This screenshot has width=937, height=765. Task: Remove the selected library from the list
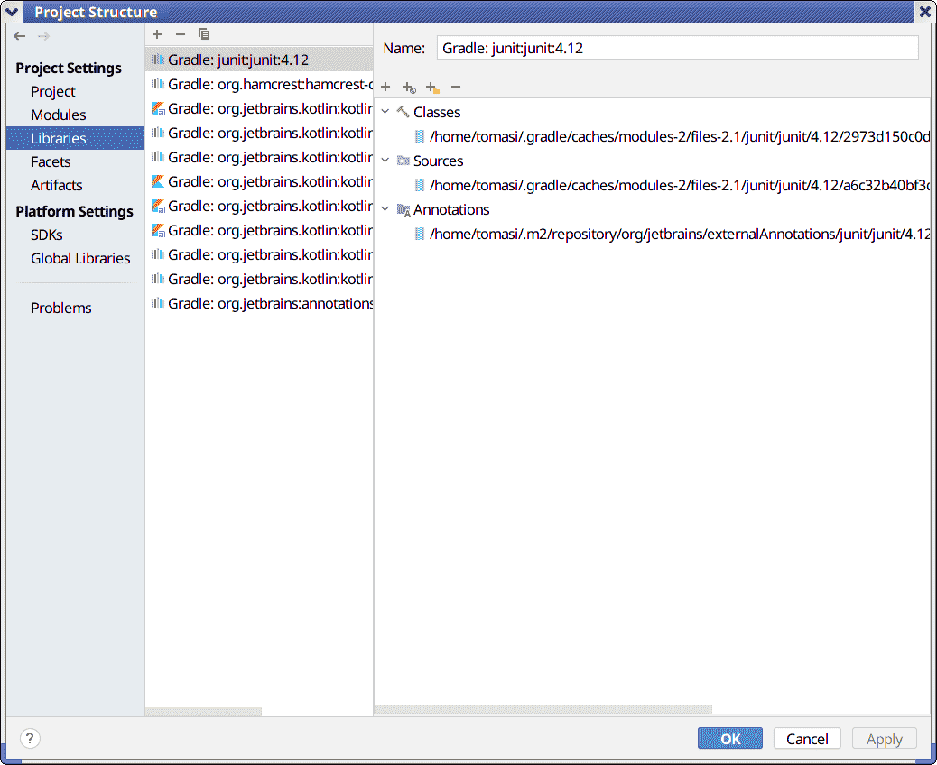pyautogui.click(x=181, y=34)
